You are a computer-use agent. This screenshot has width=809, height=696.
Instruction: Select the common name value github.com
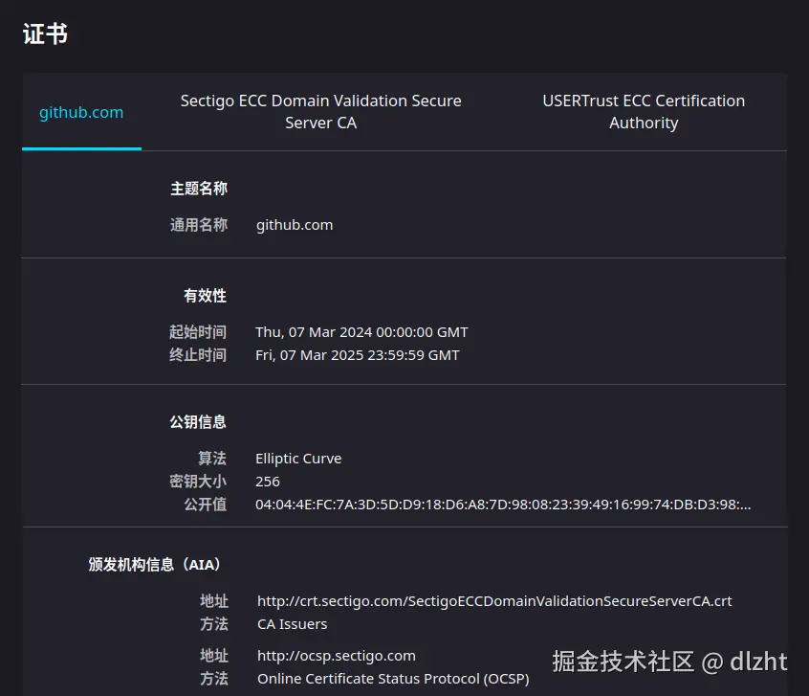click(x=295, y=225)
